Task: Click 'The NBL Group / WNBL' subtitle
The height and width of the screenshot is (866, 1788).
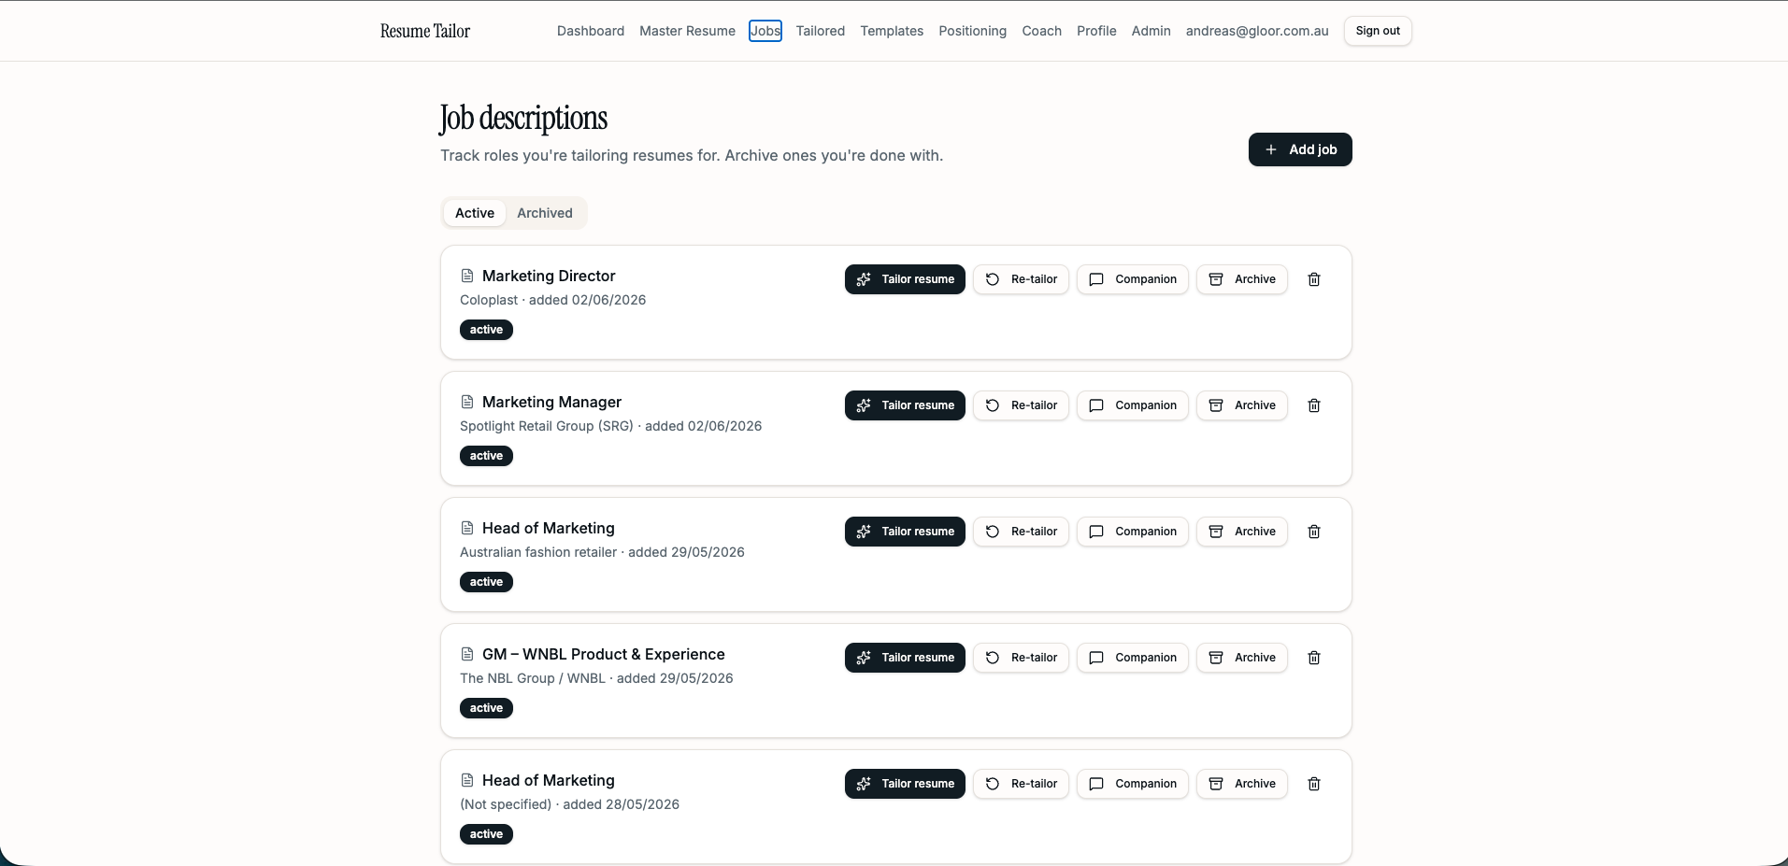Action: [533, 678]
